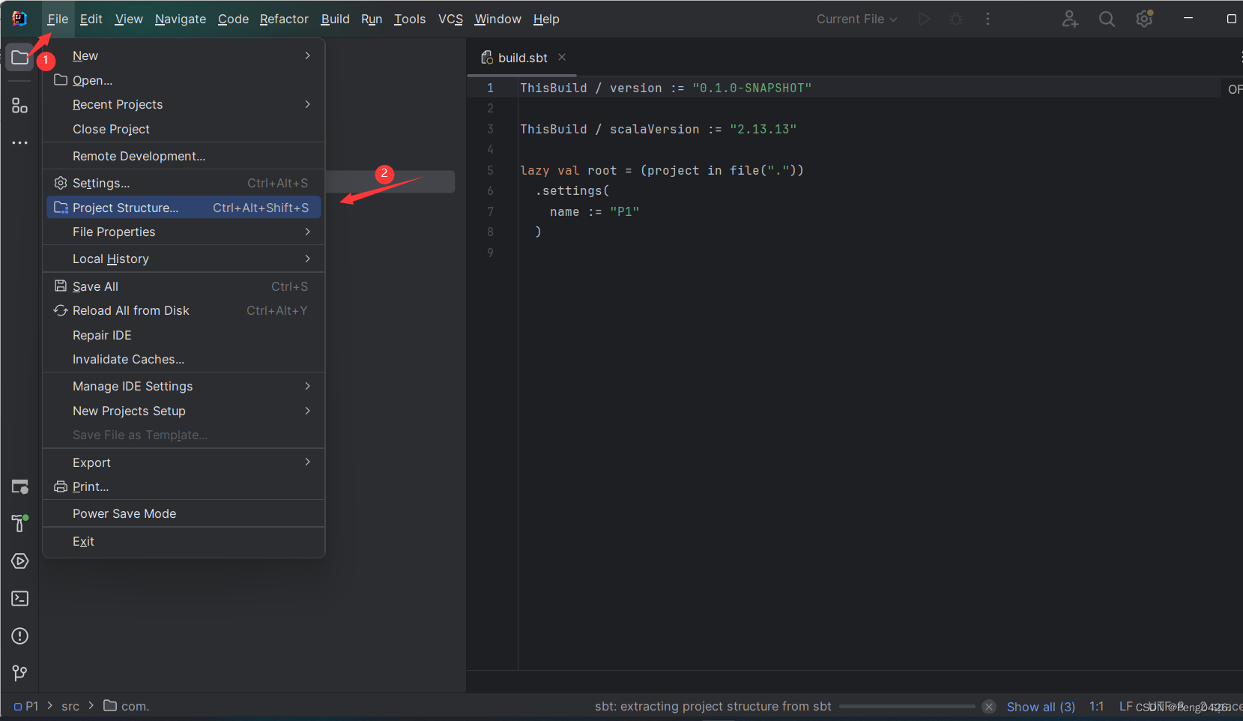Viewport: 1243px width, 721px height.
Task: Open the Code menu
Action: 233,19
